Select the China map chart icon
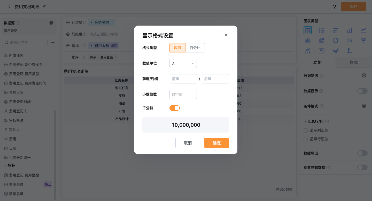The height and width of the screenshot is (201, 372). click(x=336, y=51)
